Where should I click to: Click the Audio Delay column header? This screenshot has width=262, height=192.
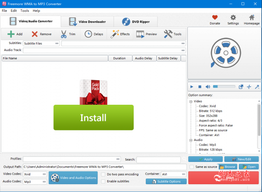144,58
